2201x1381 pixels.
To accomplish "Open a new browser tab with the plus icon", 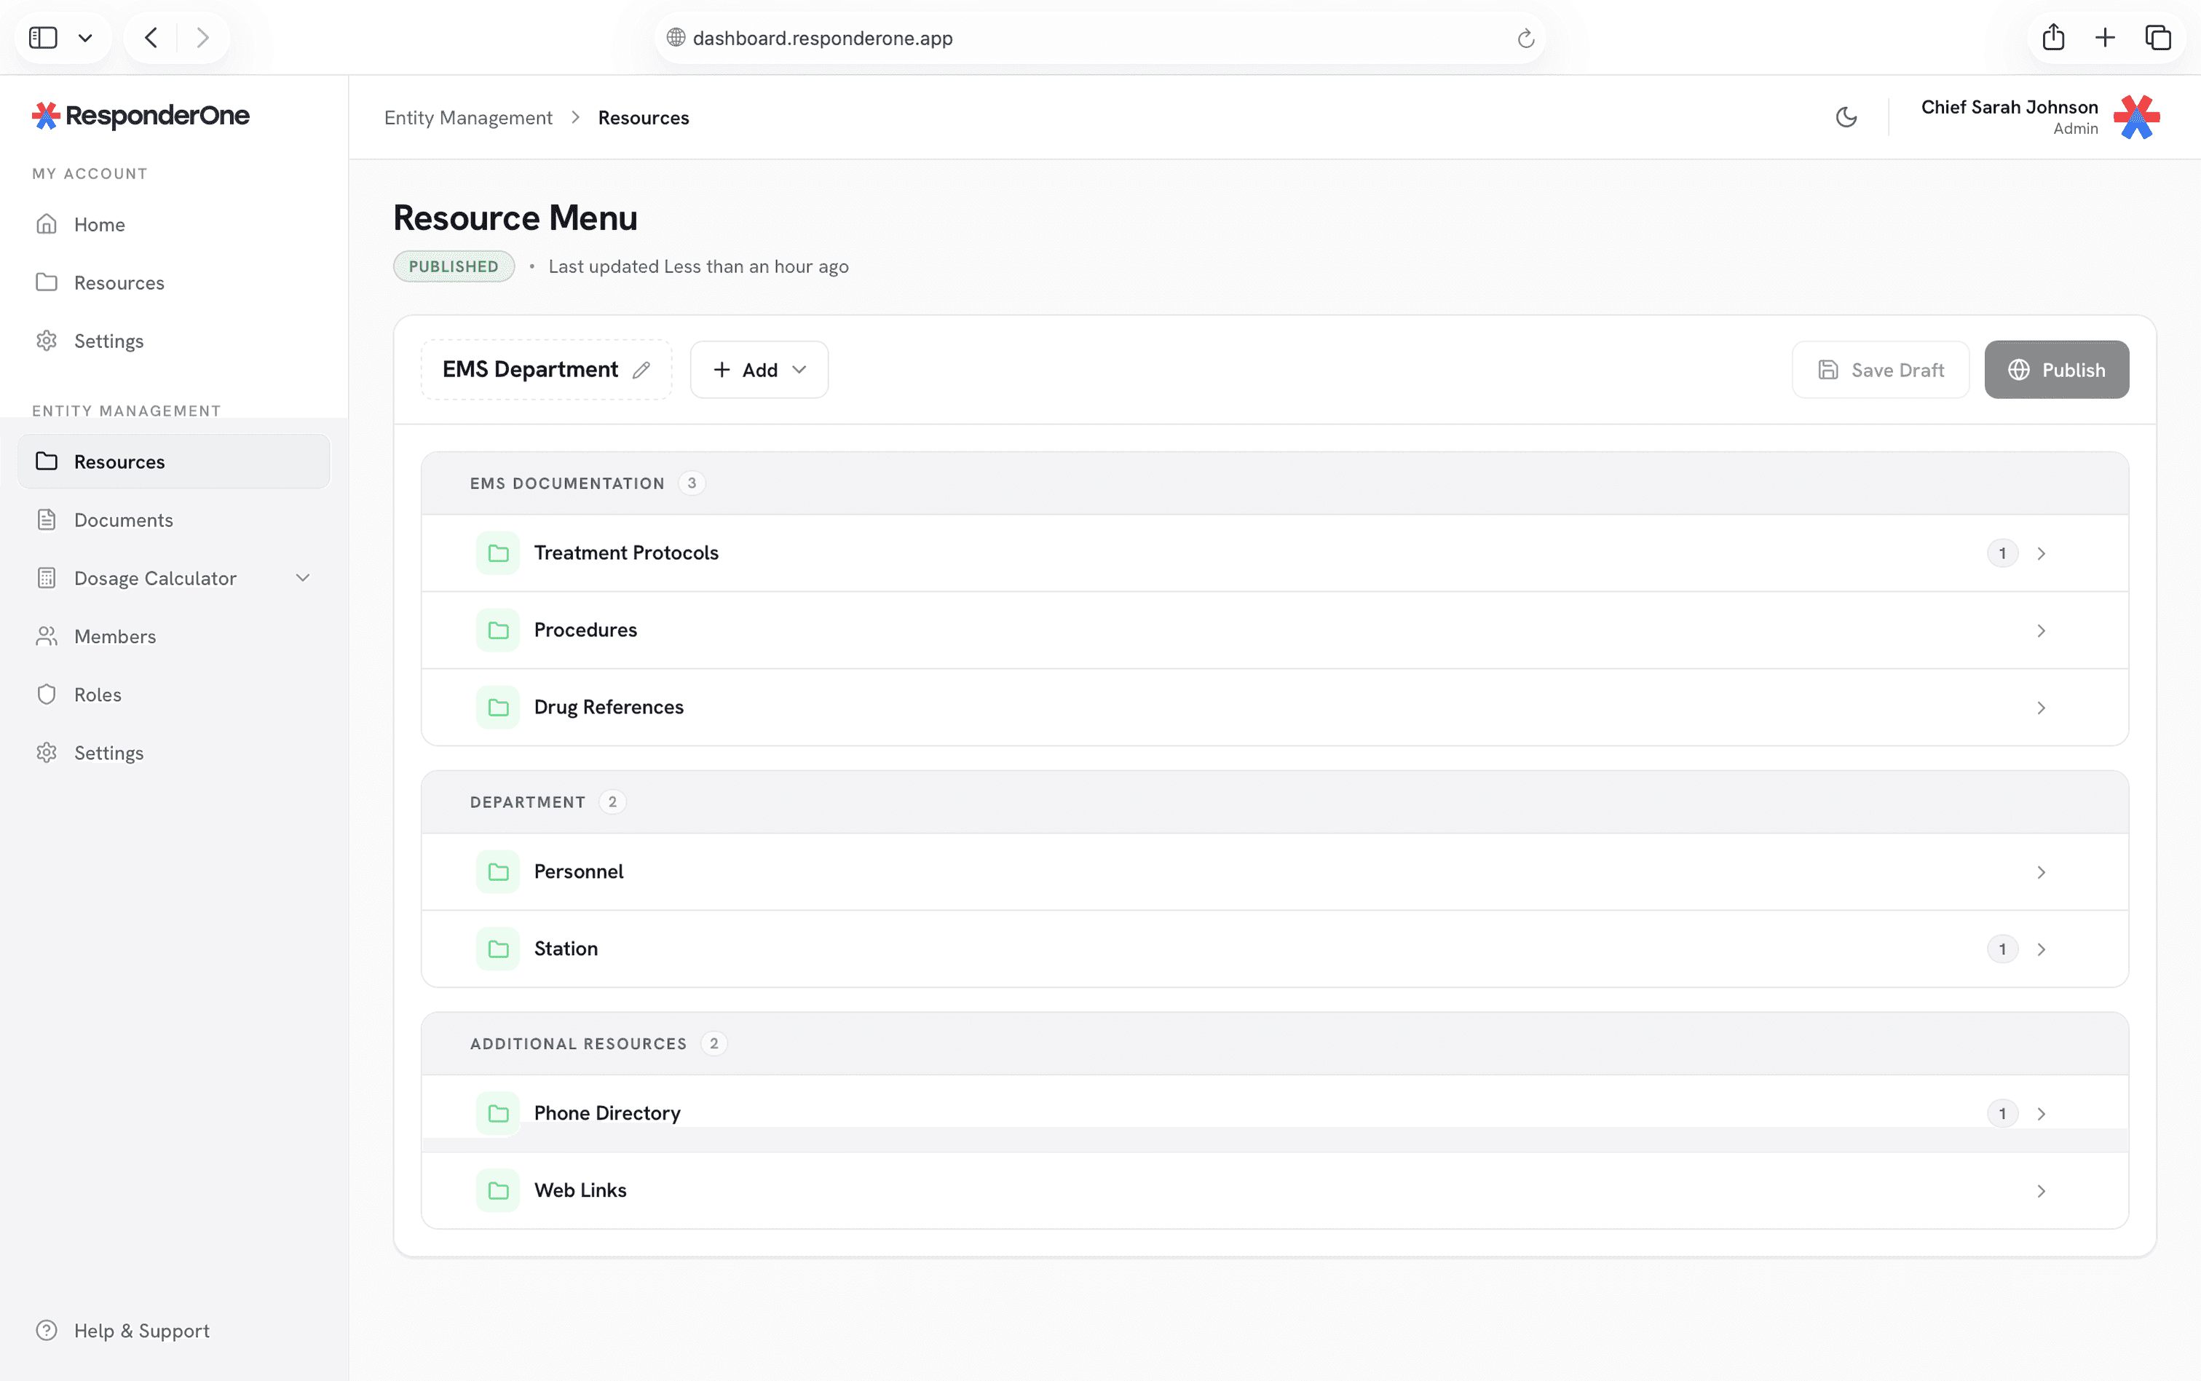I will point(2105,37).
